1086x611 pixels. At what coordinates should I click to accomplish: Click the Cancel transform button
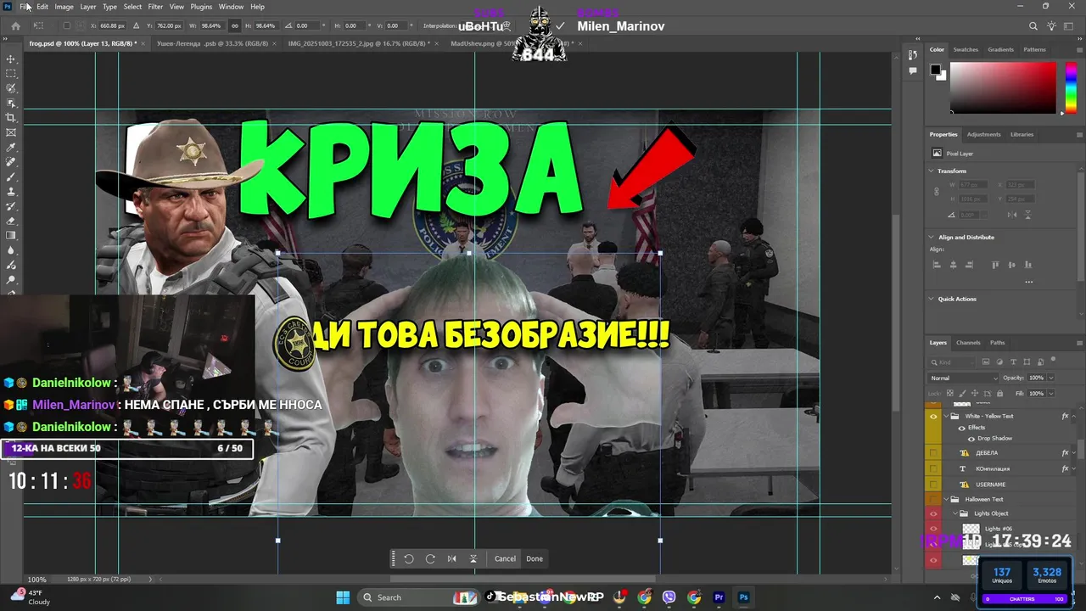[505, 558]
